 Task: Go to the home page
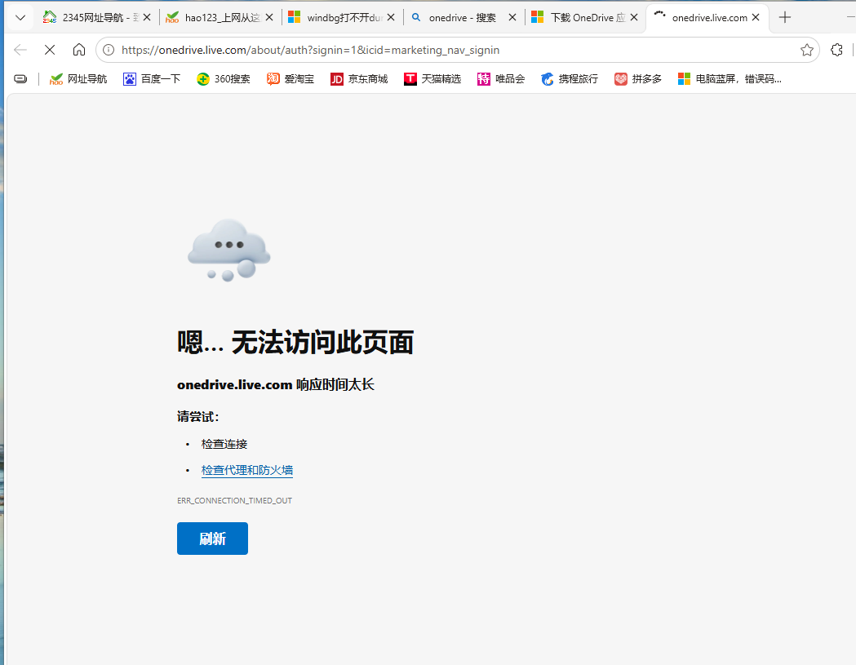(x=79, y=51)
